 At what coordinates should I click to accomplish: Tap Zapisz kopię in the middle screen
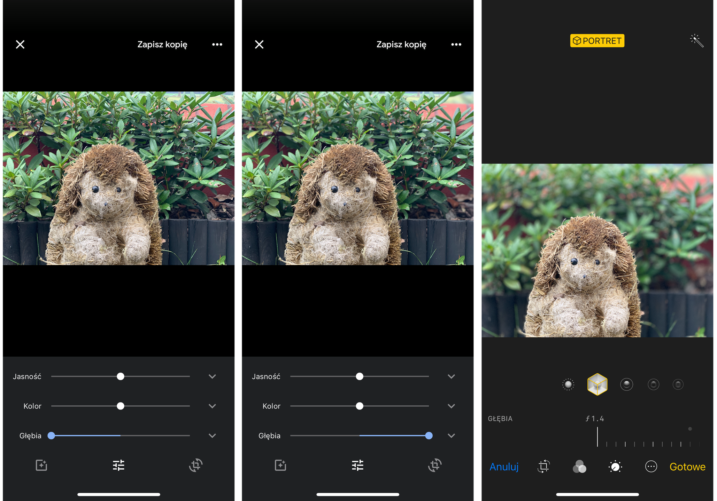click(x=401, y=45)
